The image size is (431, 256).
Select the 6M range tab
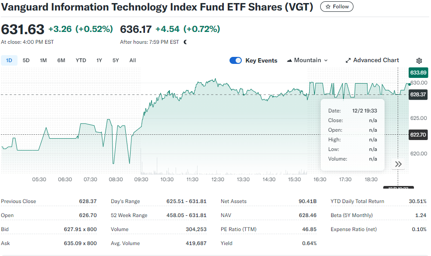tap(61, 60)
